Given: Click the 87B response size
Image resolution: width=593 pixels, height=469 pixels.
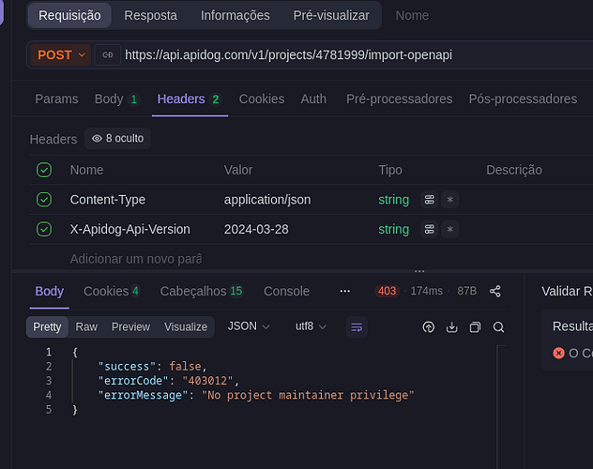Looking at the screenshot, I should pos(467,291).
